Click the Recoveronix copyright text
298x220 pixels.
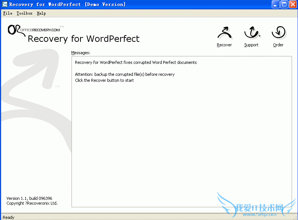(x=32, y=203)
